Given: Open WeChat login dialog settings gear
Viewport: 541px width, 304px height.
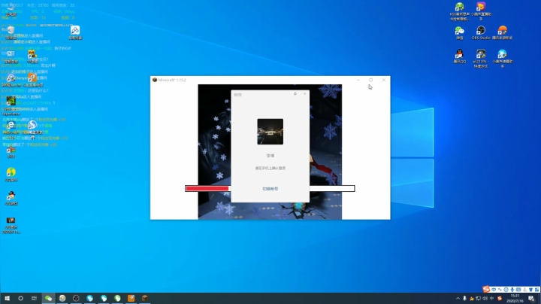Looking at the screenshot, I should point(295,93).
